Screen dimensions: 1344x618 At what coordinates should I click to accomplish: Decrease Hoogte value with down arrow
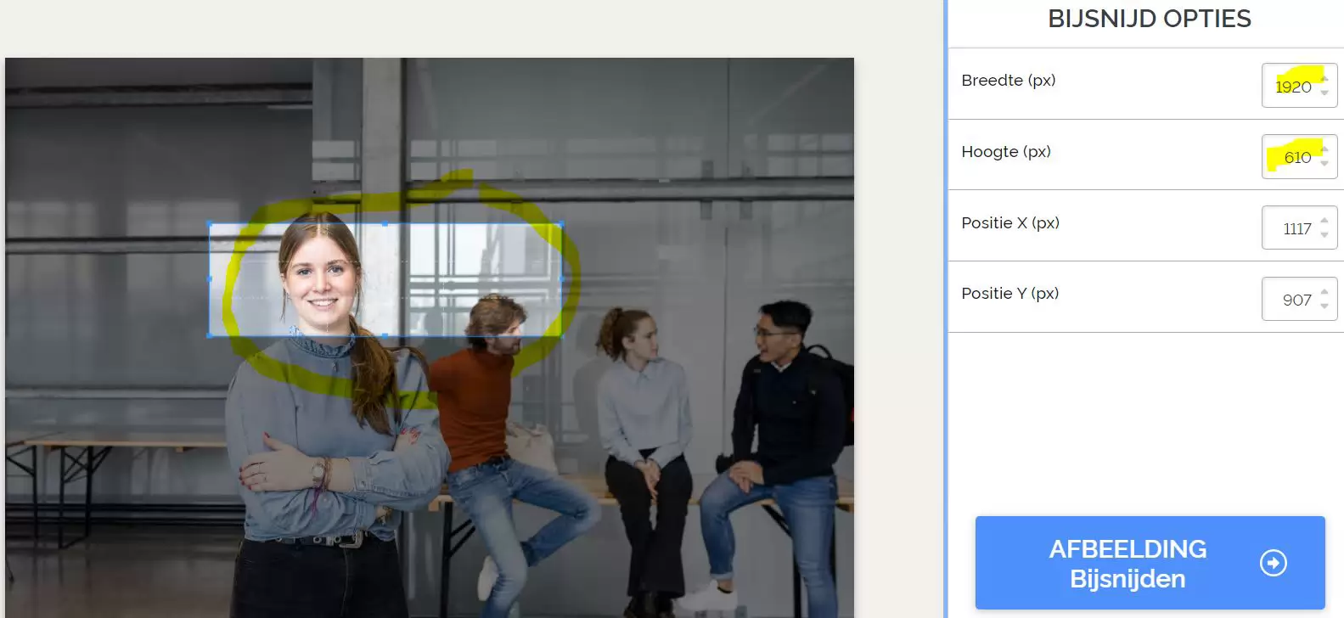click(x=1324, y=164)
